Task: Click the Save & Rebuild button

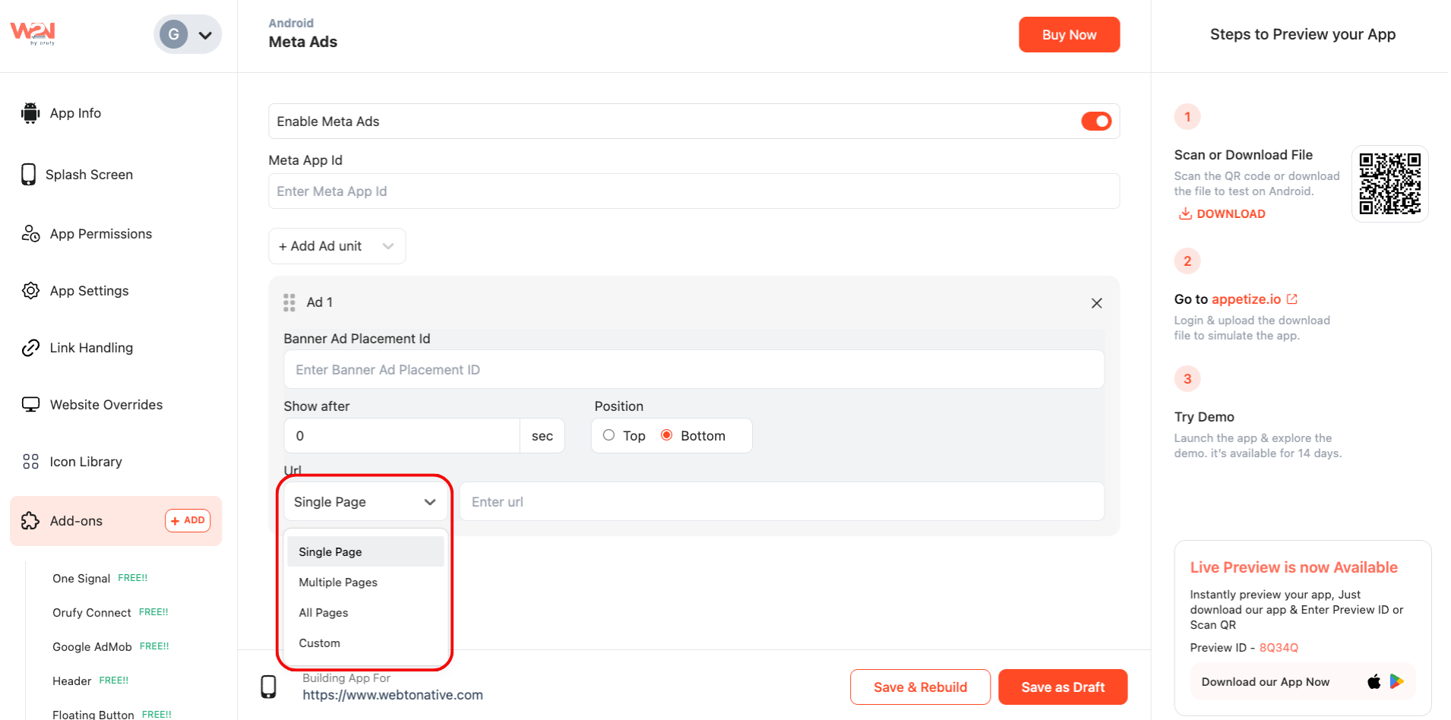Action: click(920, 687)
